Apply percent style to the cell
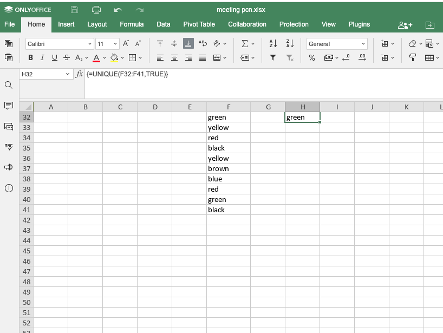 click(312, 58)
